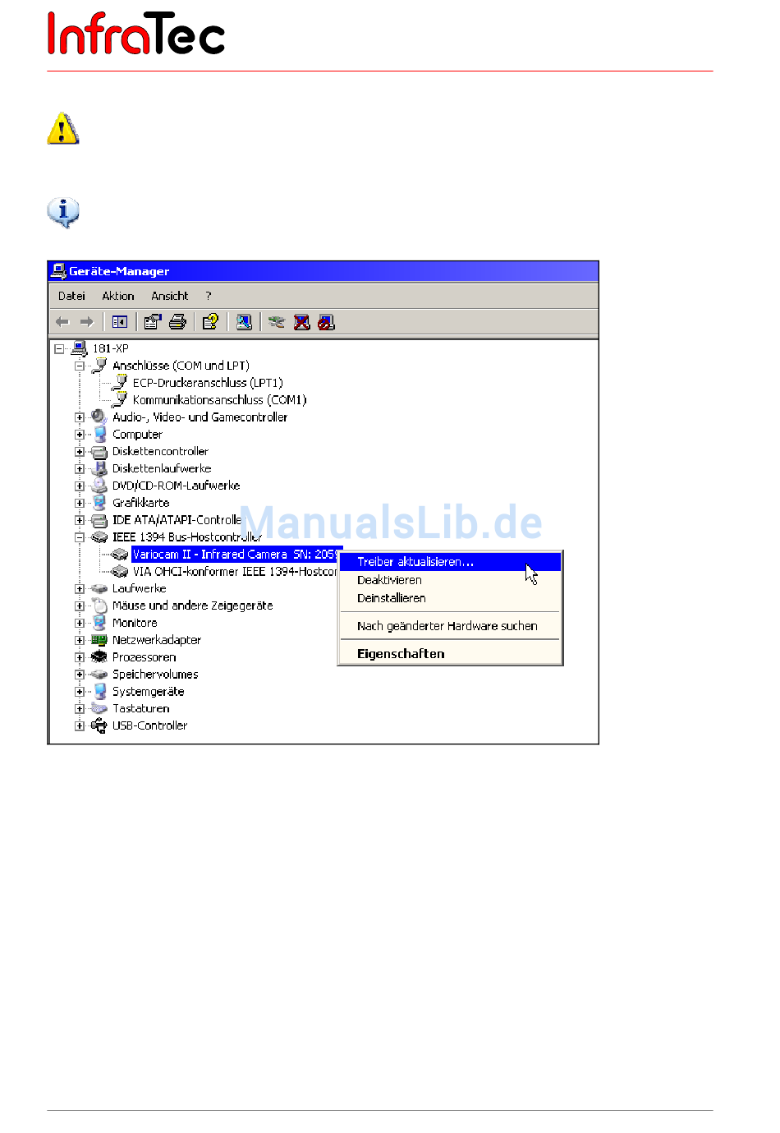This screenshot has width=780, height=1133.
Task: Expand the Computer node
Action: tap(80, 435)
